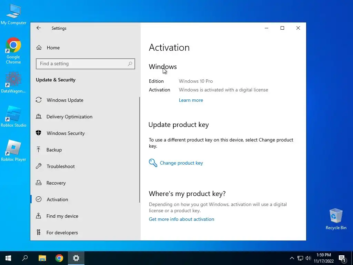
Task: Click the sidebar vertical scrollbar
Action: pos(140,150)
